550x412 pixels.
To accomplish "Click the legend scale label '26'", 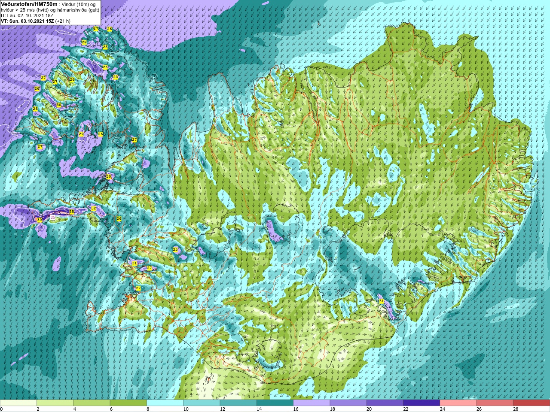I will pyautogui.click(x=479, y=409).
